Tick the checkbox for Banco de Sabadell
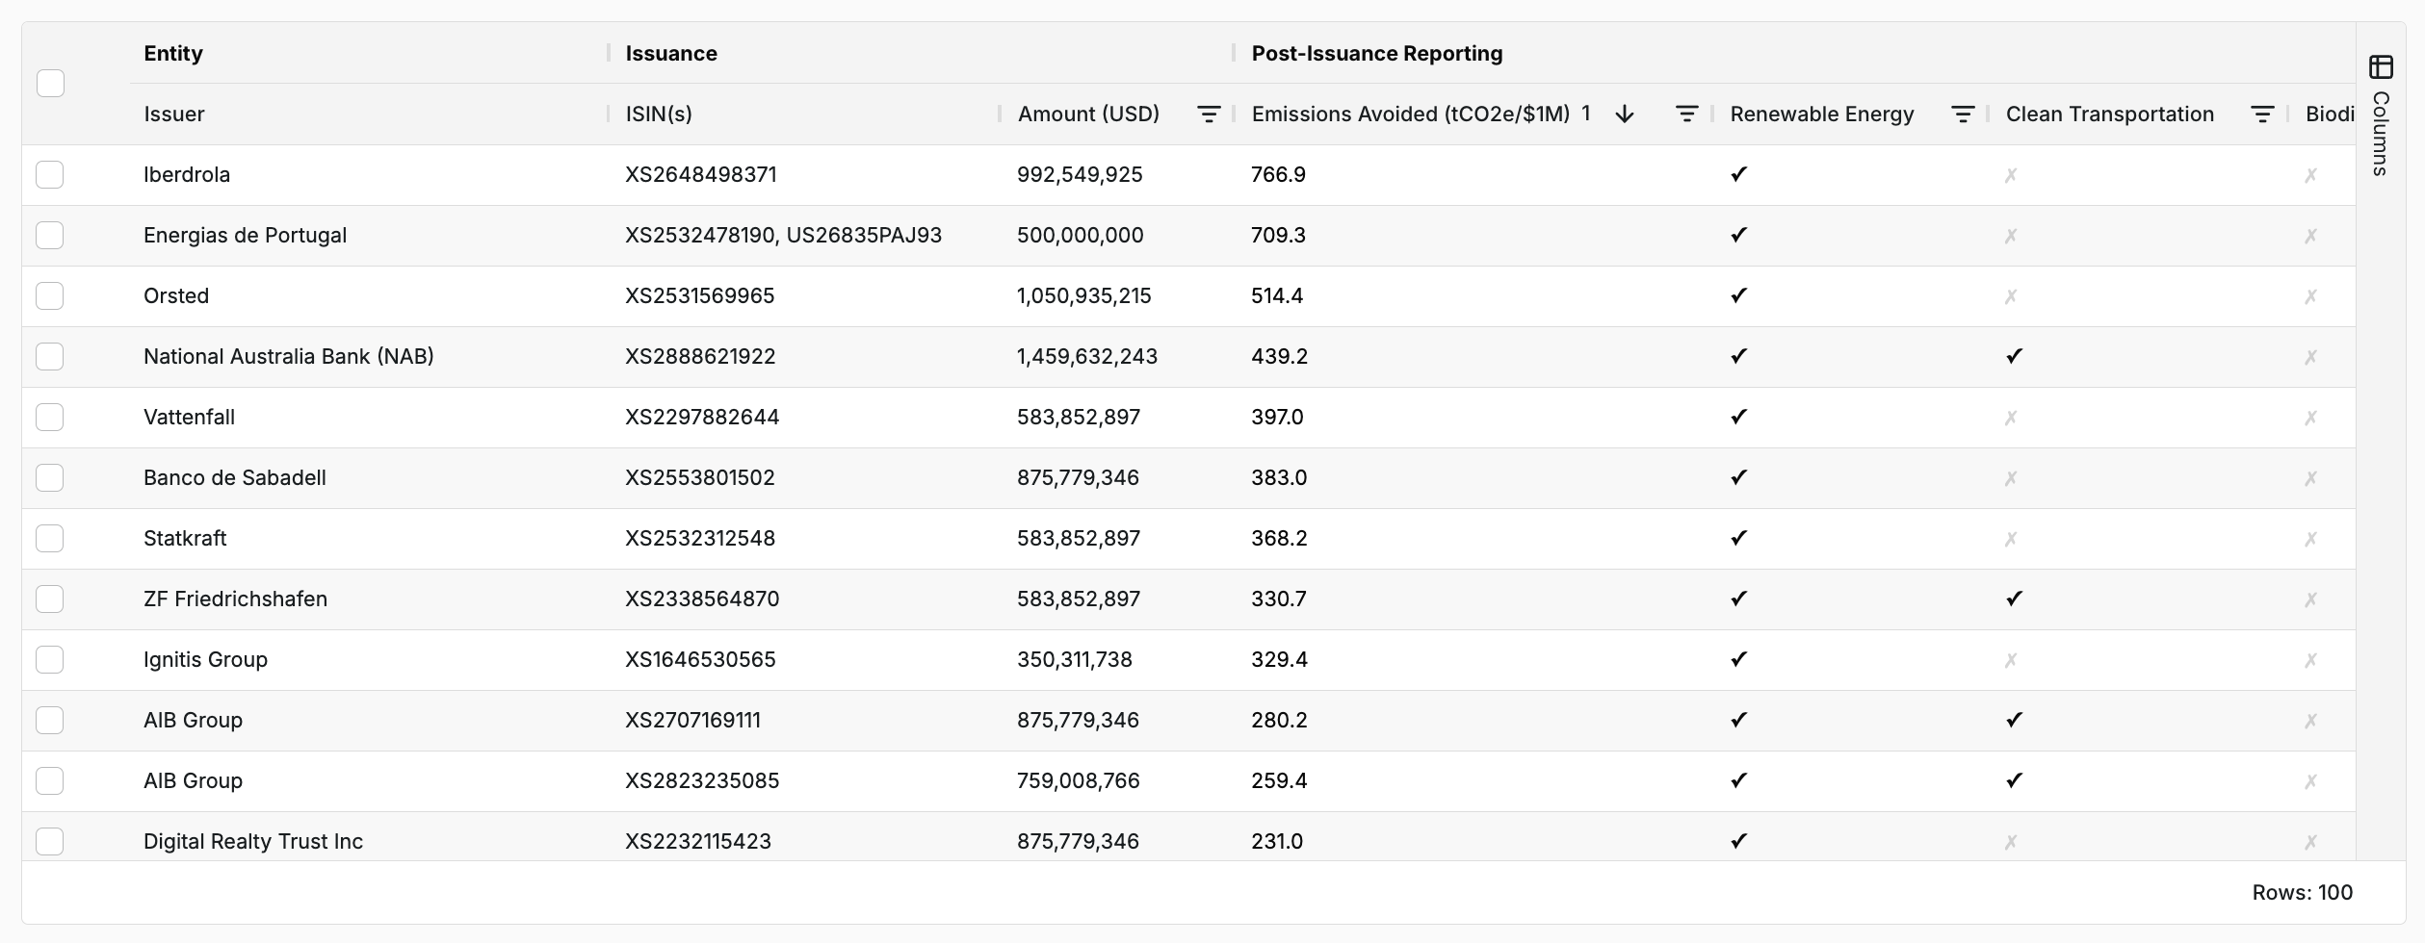The image size is (2425, 943). click(x=50, y=478)
